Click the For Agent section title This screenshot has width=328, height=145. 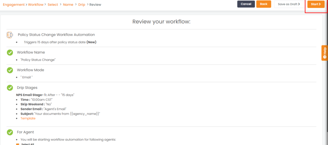point(26,132)
